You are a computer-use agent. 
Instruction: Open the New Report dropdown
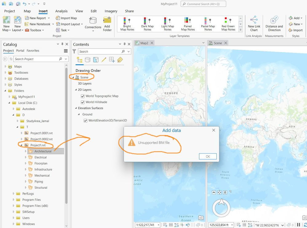point(49,18)
